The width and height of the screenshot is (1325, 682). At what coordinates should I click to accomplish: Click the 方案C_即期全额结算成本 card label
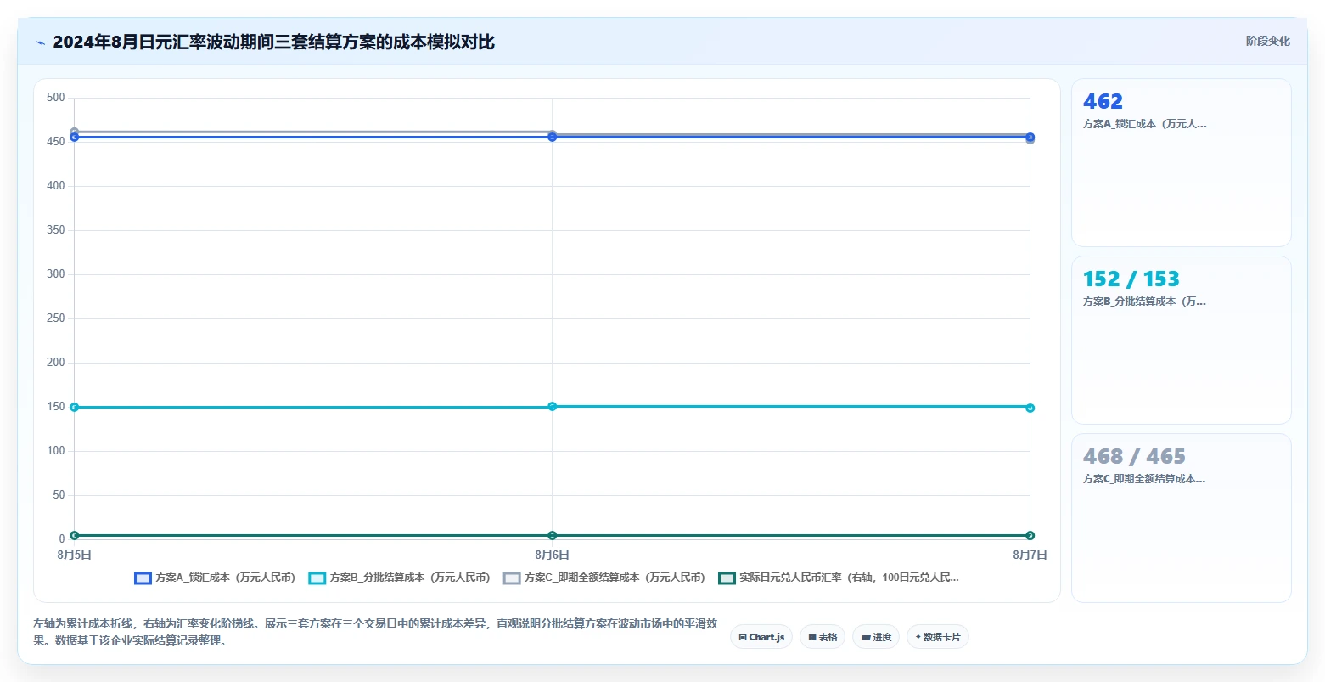point(1144,479)
